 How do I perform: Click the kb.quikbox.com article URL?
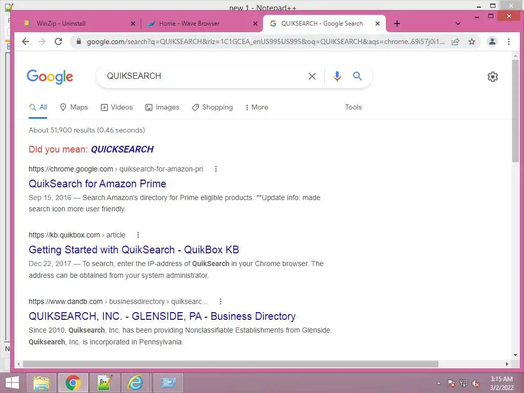77,235
